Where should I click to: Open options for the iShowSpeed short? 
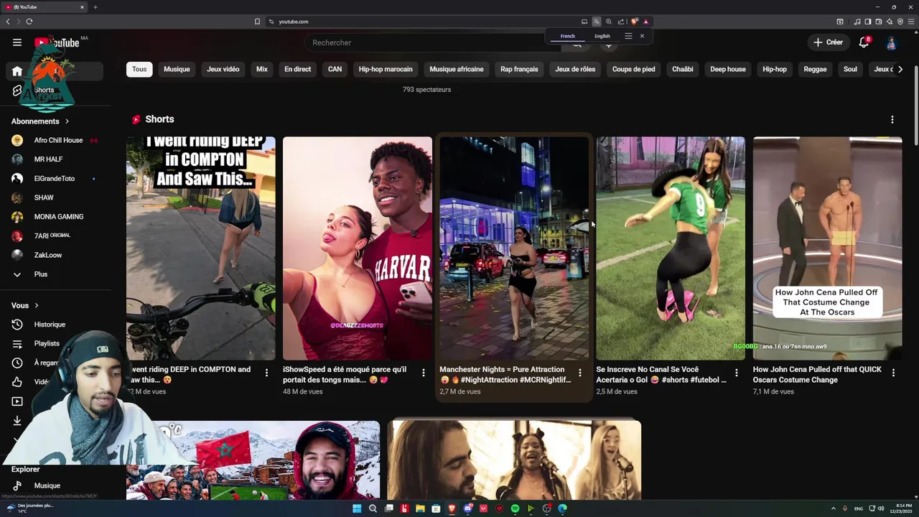(x=423, y=373)
